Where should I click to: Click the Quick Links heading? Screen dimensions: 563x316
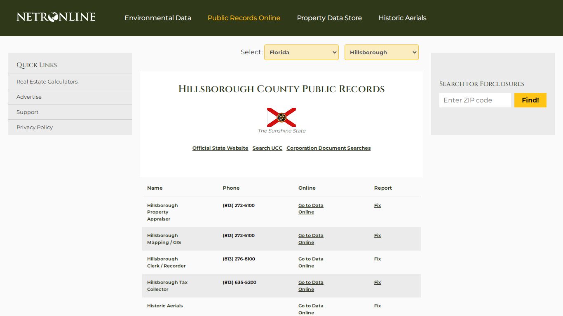click(x=37, y=65)
